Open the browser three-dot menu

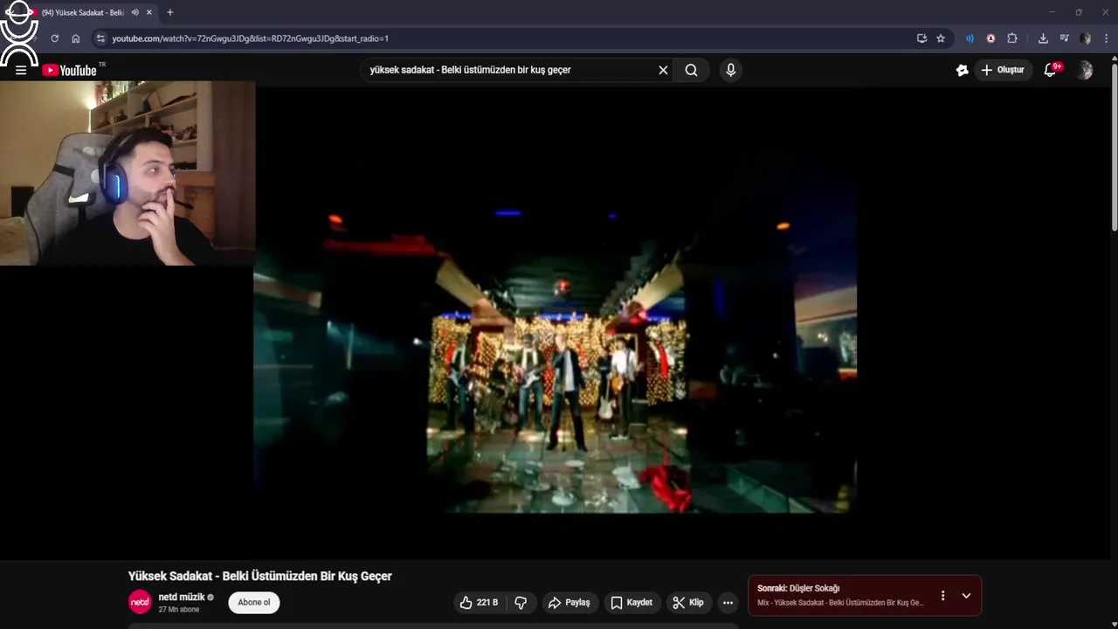pos(1106,38)
